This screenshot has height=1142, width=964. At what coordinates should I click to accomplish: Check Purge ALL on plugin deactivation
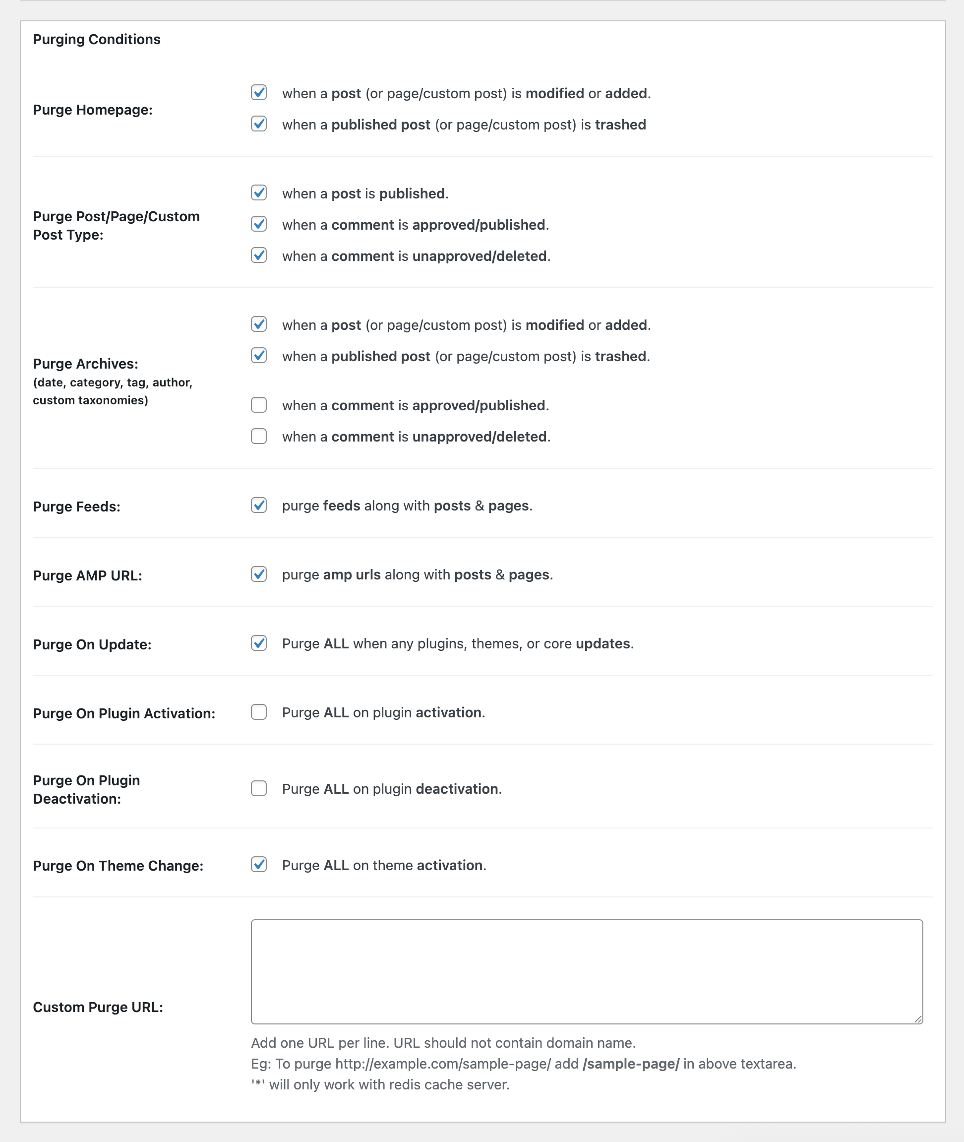click(258, 788)
